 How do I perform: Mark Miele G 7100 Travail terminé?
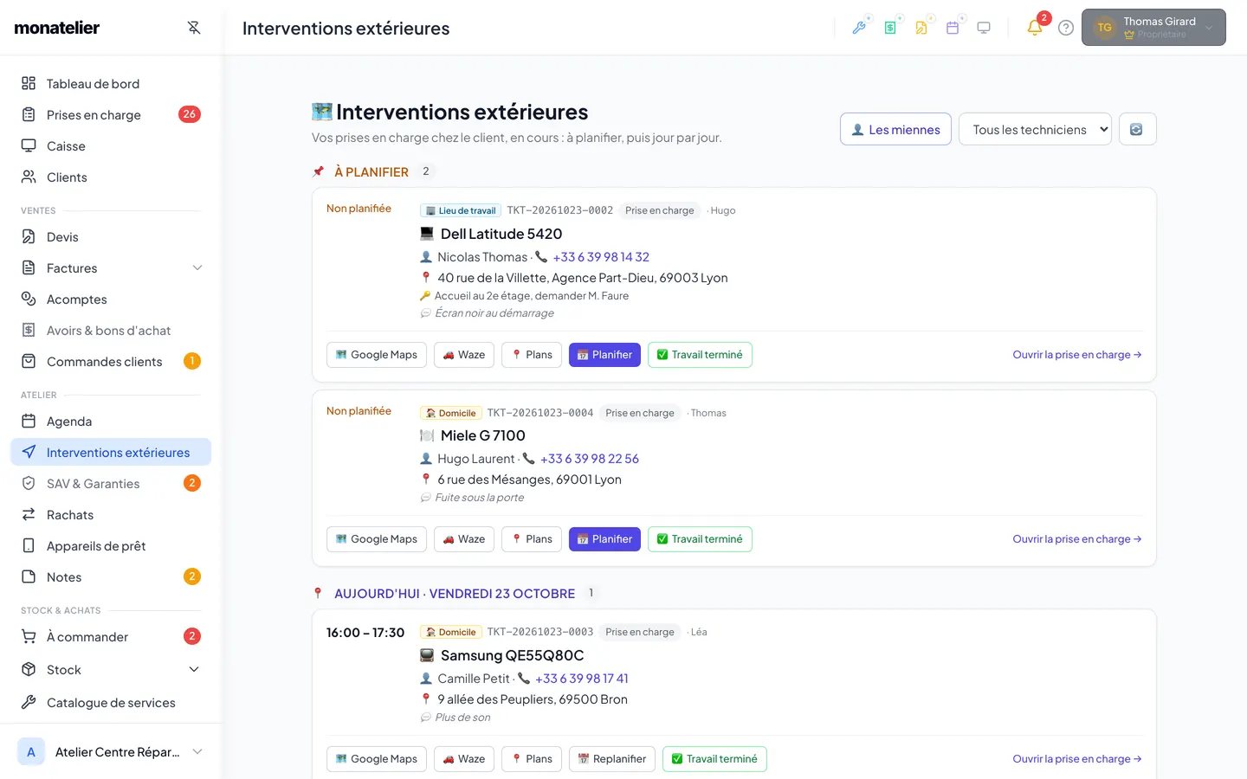[x=700, y=539]
